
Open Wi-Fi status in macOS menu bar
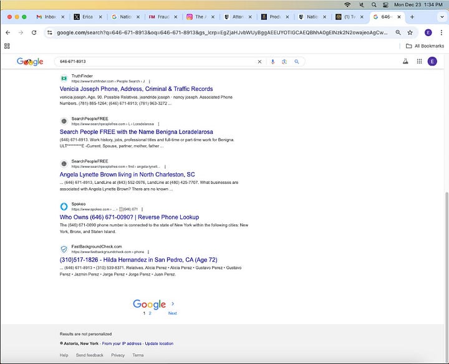pos(347,4)
